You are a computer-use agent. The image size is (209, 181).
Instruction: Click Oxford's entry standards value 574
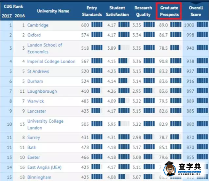(x=85, y=35)
